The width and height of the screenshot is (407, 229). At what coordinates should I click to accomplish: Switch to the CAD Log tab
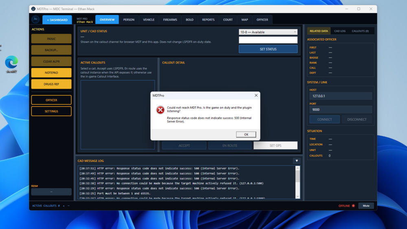click(x=340, y=31)
